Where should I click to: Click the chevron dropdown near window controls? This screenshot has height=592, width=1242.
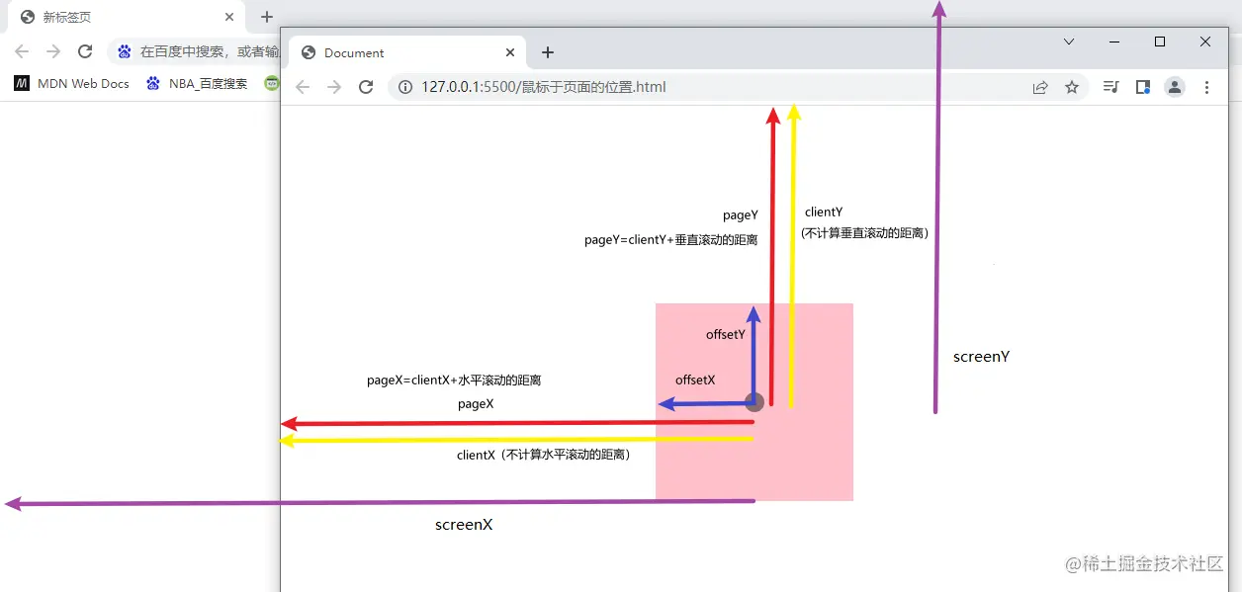1068,42
